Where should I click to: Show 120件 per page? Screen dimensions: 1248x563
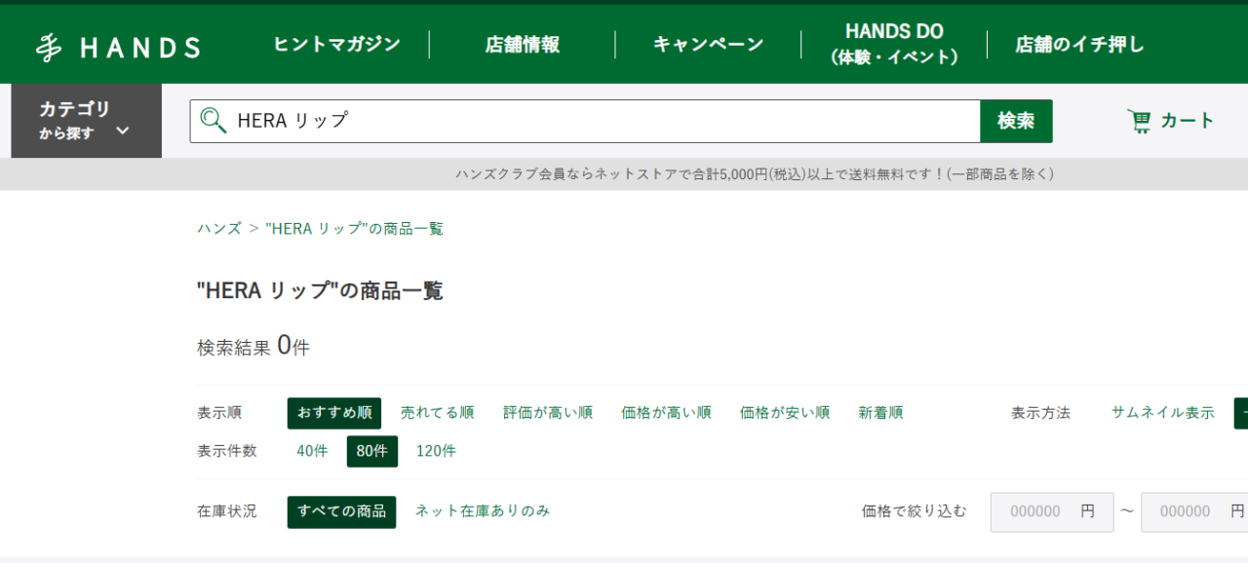click(x=436, y=451)
